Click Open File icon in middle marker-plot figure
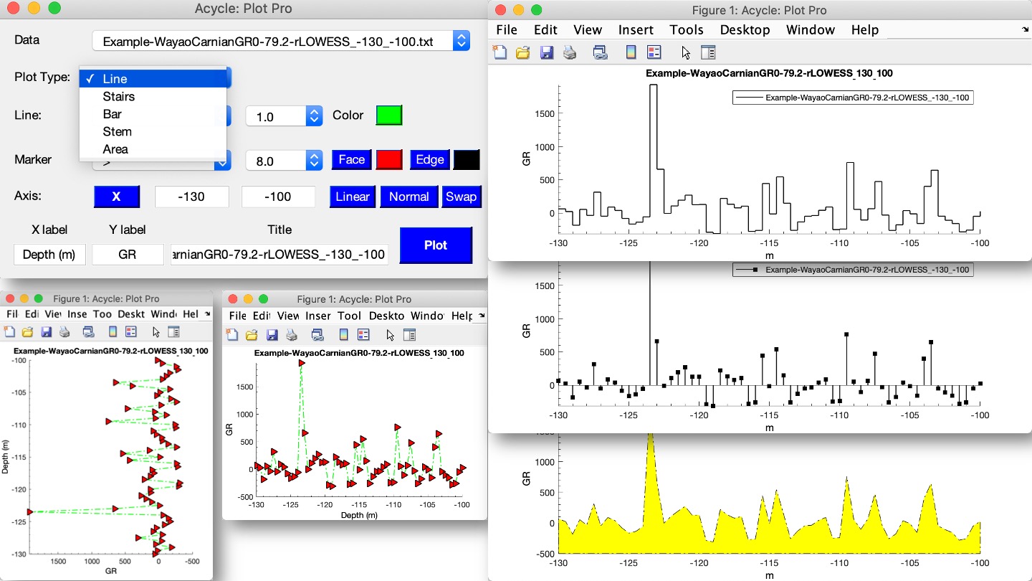This screenshot has height=581, width=1032. (252, 335)
